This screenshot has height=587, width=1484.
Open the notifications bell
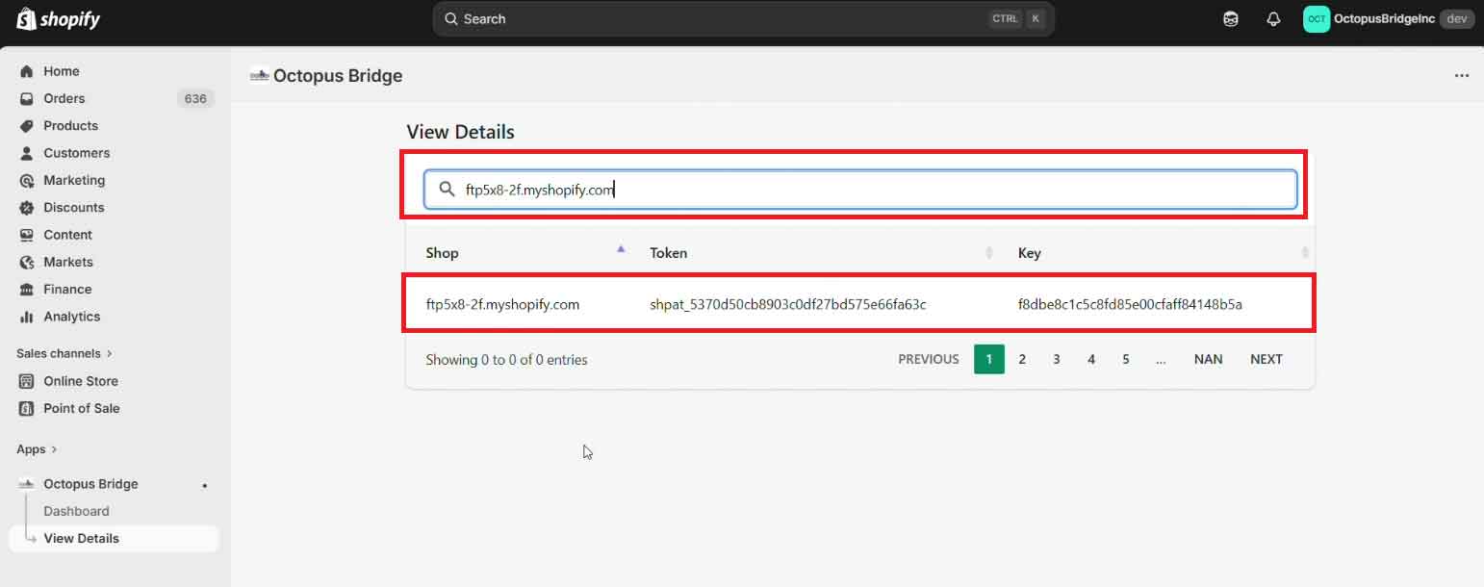click(x=1273, y=18)
